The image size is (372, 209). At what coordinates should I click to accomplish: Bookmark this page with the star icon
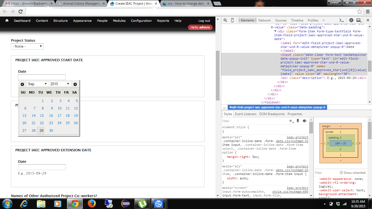pos(359,11)
